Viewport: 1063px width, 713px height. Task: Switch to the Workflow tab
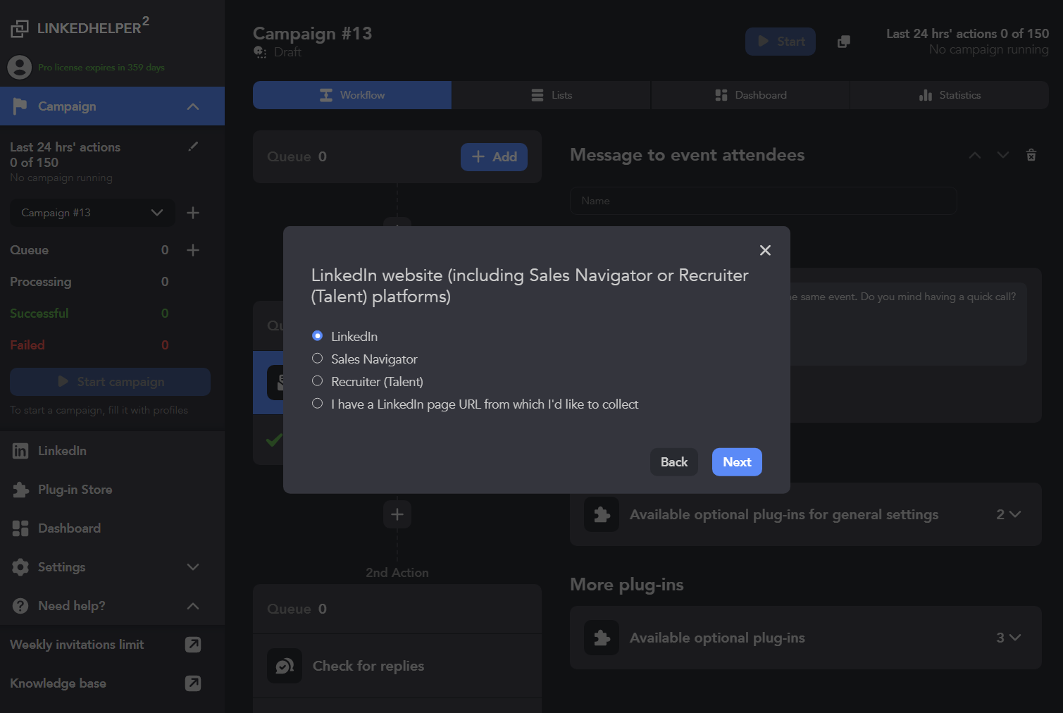tap(352, 95)
